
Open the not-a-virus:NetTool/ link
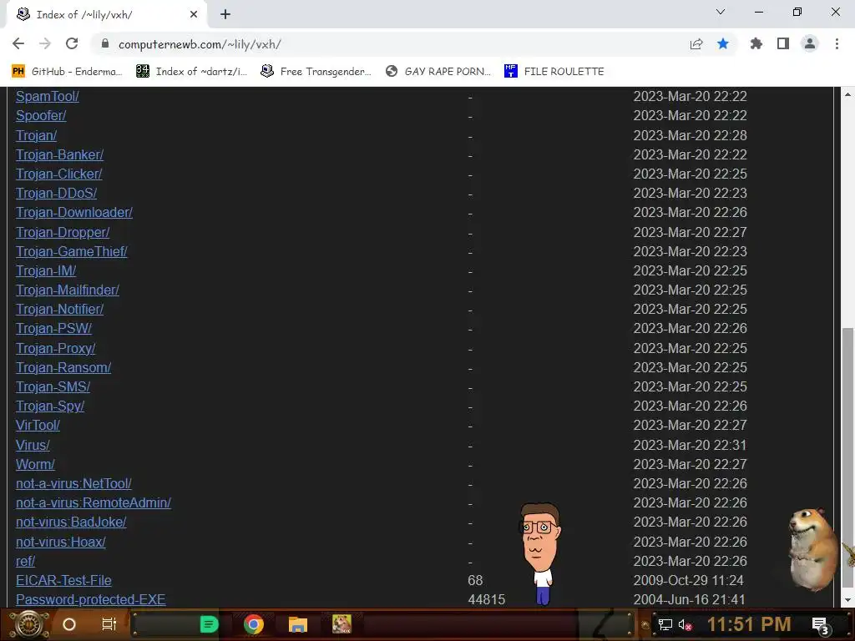tap(73, 483)
